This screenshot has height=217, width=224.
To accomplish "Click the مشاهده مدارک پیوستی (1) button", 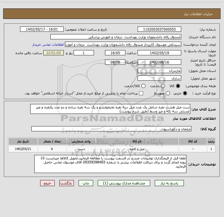I will 124,183.
